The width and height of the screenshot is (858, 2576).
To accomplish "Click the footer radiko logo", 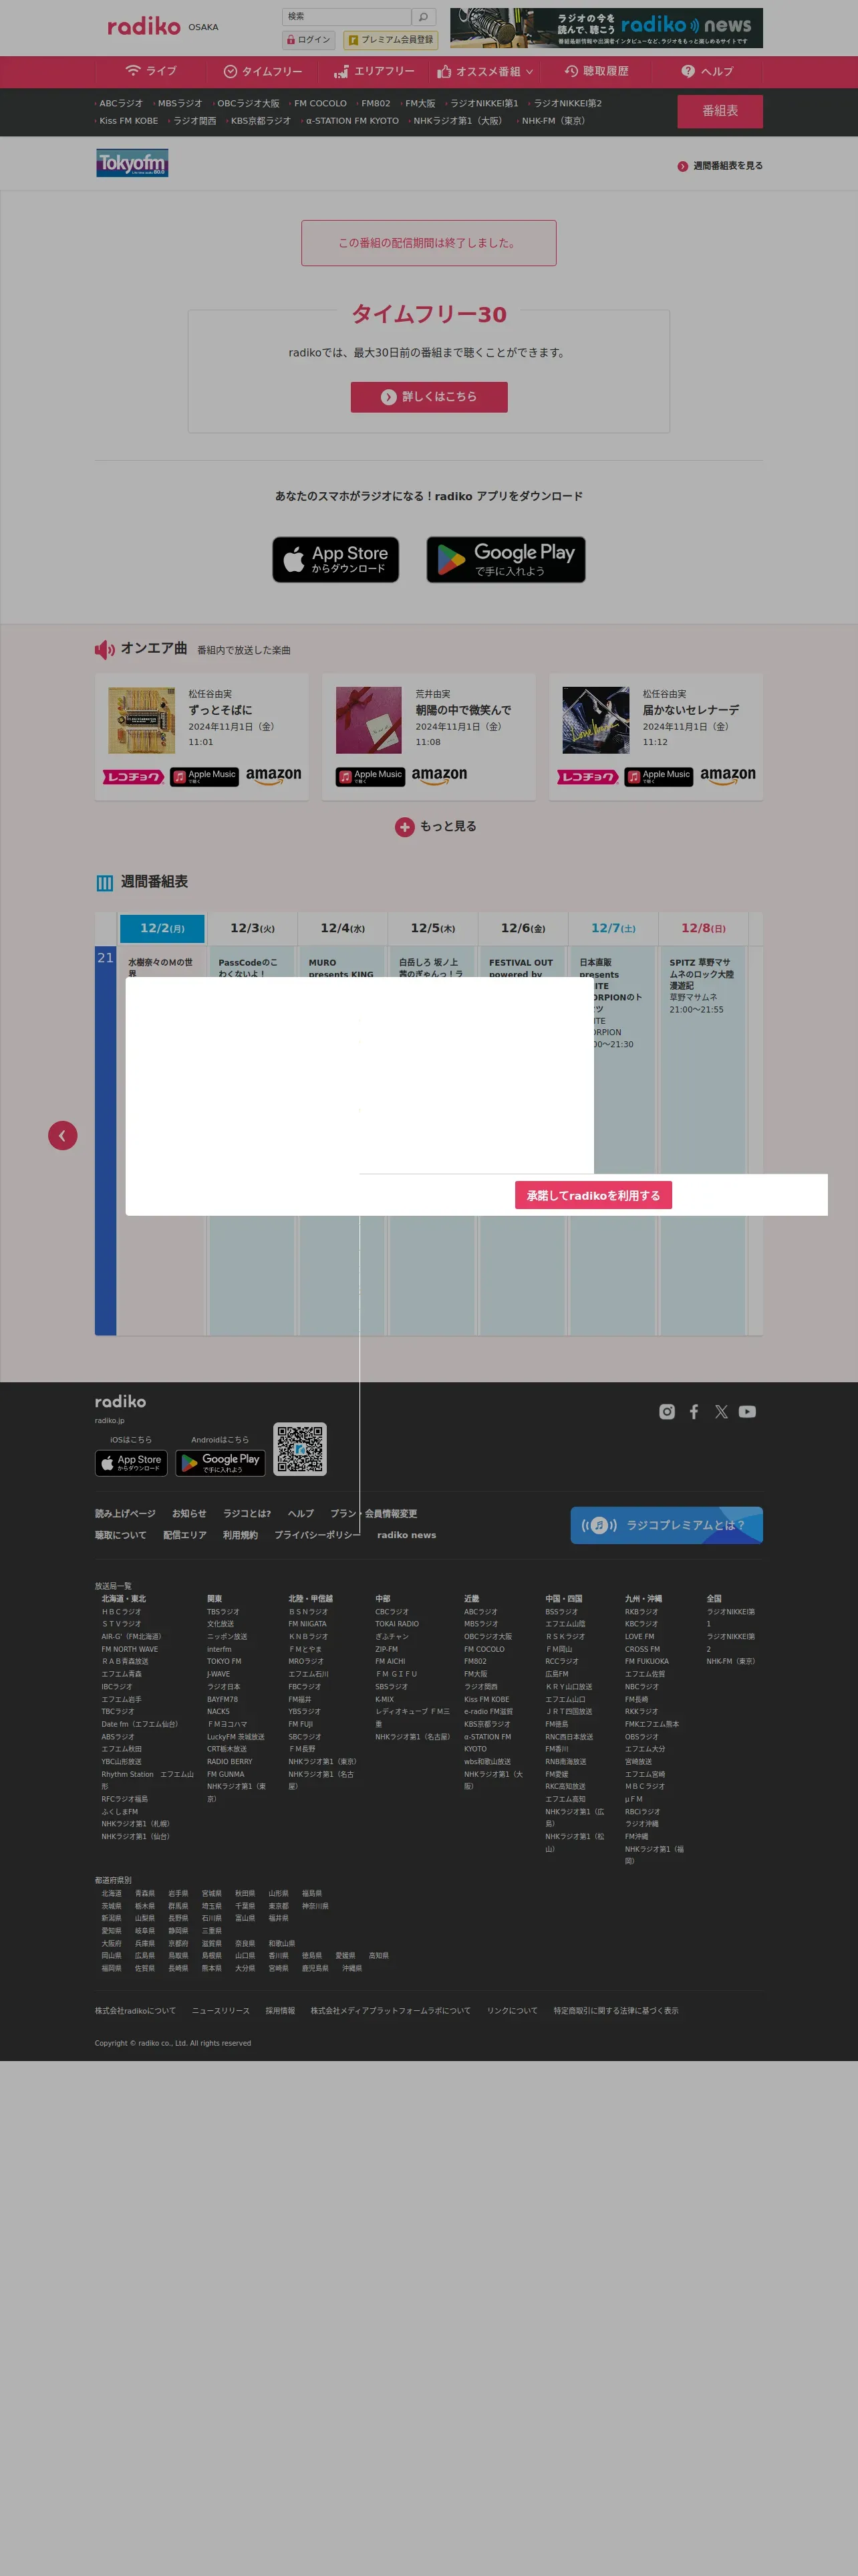I will 120,1402.
